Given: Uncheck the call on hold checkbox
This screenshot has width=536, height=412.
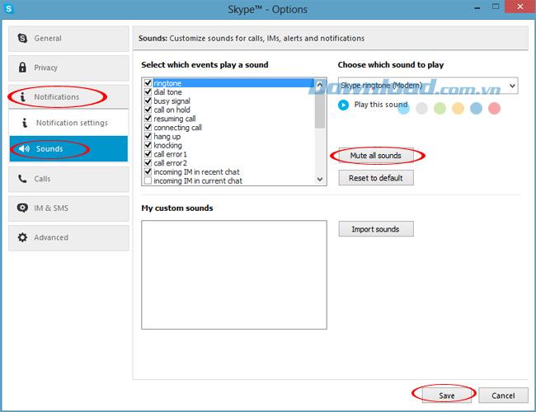Looking at the screenshot, I should pyautogui.click(x=148, y=110).
